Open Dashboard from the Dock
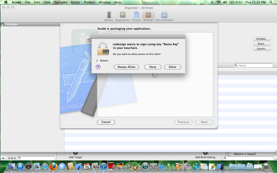This screenshot has width=277, height=173. pos(29,166)
